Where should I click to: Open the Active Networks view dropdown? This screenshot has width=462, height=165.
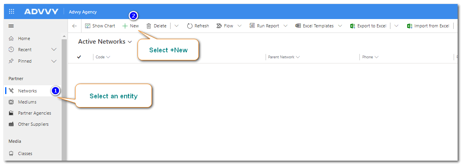point(105,42)
